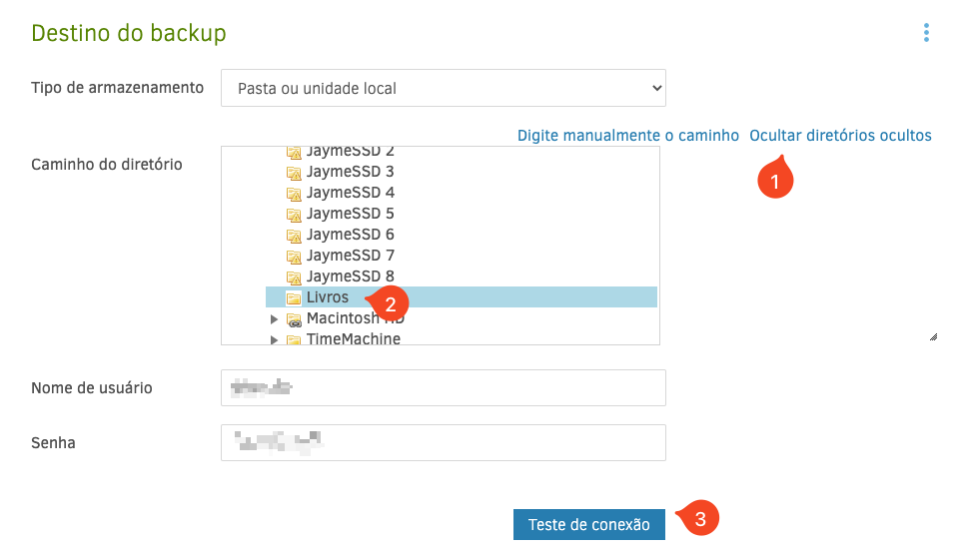Click Digite manualmente o caminho link
Screen dimensions: 964x558
pyautogui.click(x=627, y=136)
